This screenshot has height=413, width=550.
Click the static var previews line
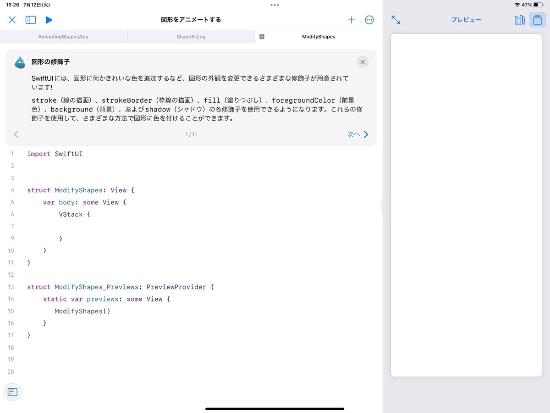107,299
